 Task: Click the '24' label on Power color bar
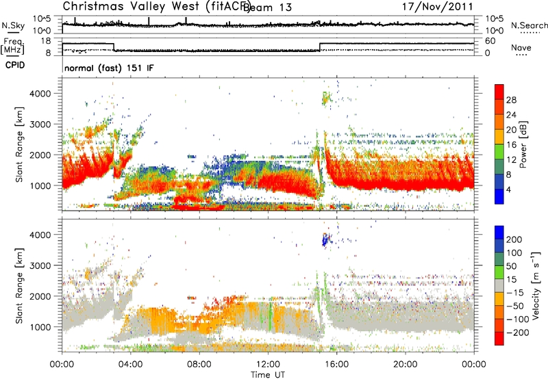point(511,115)
